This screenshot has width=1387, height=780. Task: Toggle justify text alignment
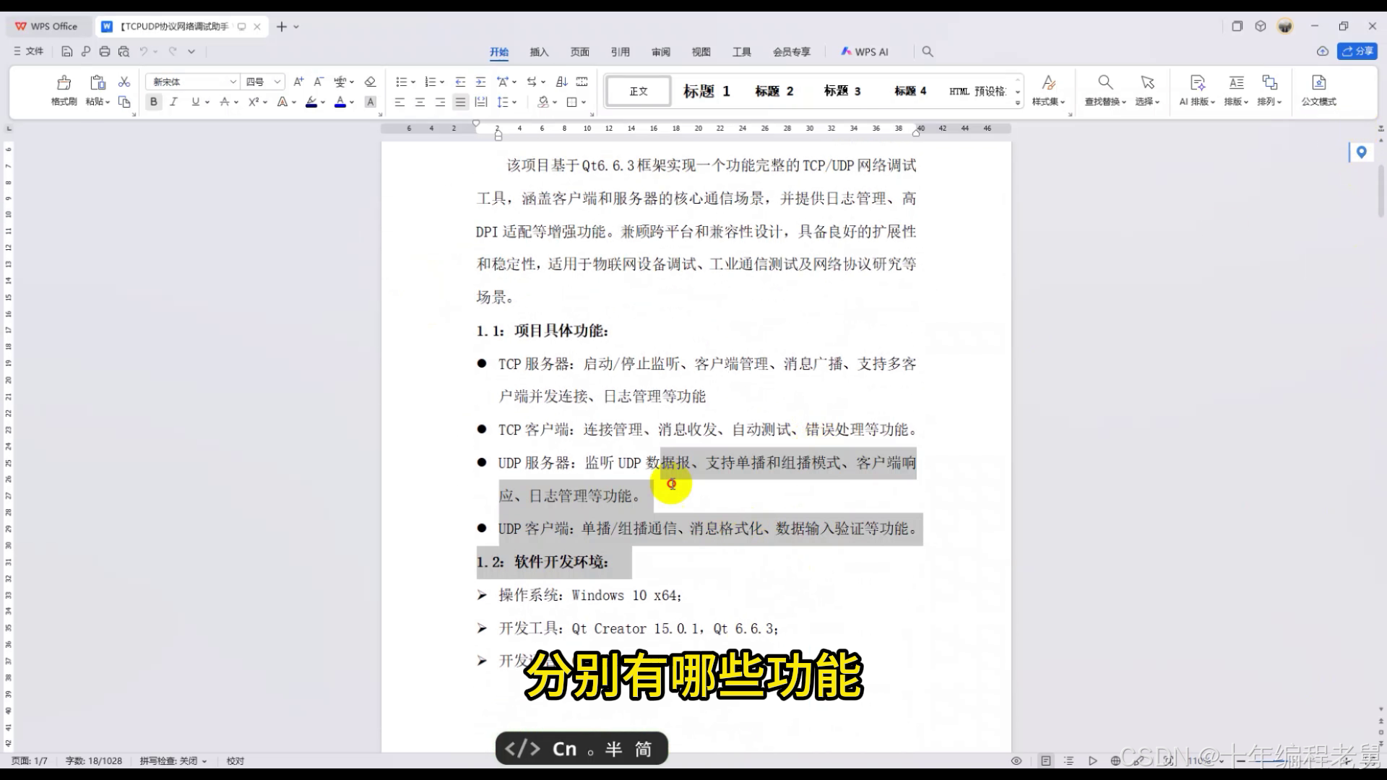[460, 102]
